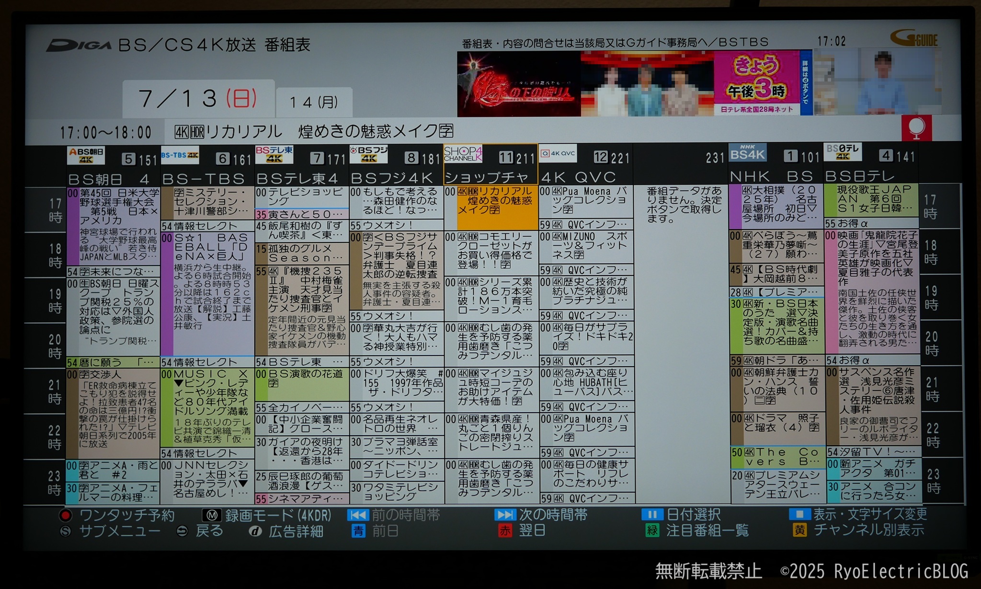Click the SHOP CHANNEL 4K logo
Viewport: 981px width, 589px height.
coord(463,154)
